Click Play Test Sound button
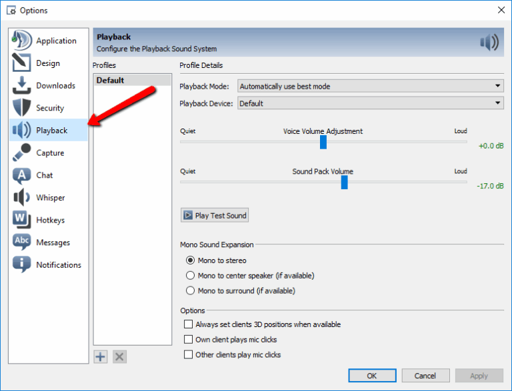 215,215
